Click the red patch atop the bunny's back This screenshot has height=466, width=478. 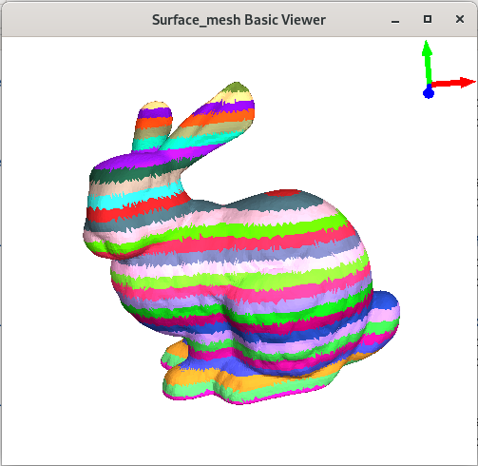(282, 193)
